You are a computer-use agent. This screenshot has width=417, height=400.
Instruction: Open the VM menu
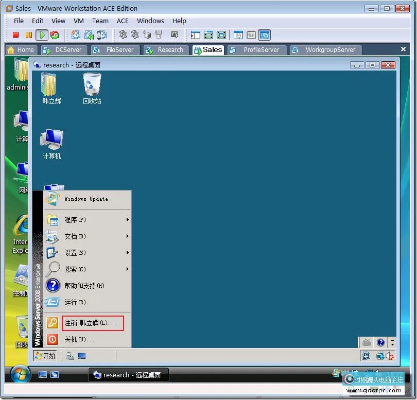78,21
